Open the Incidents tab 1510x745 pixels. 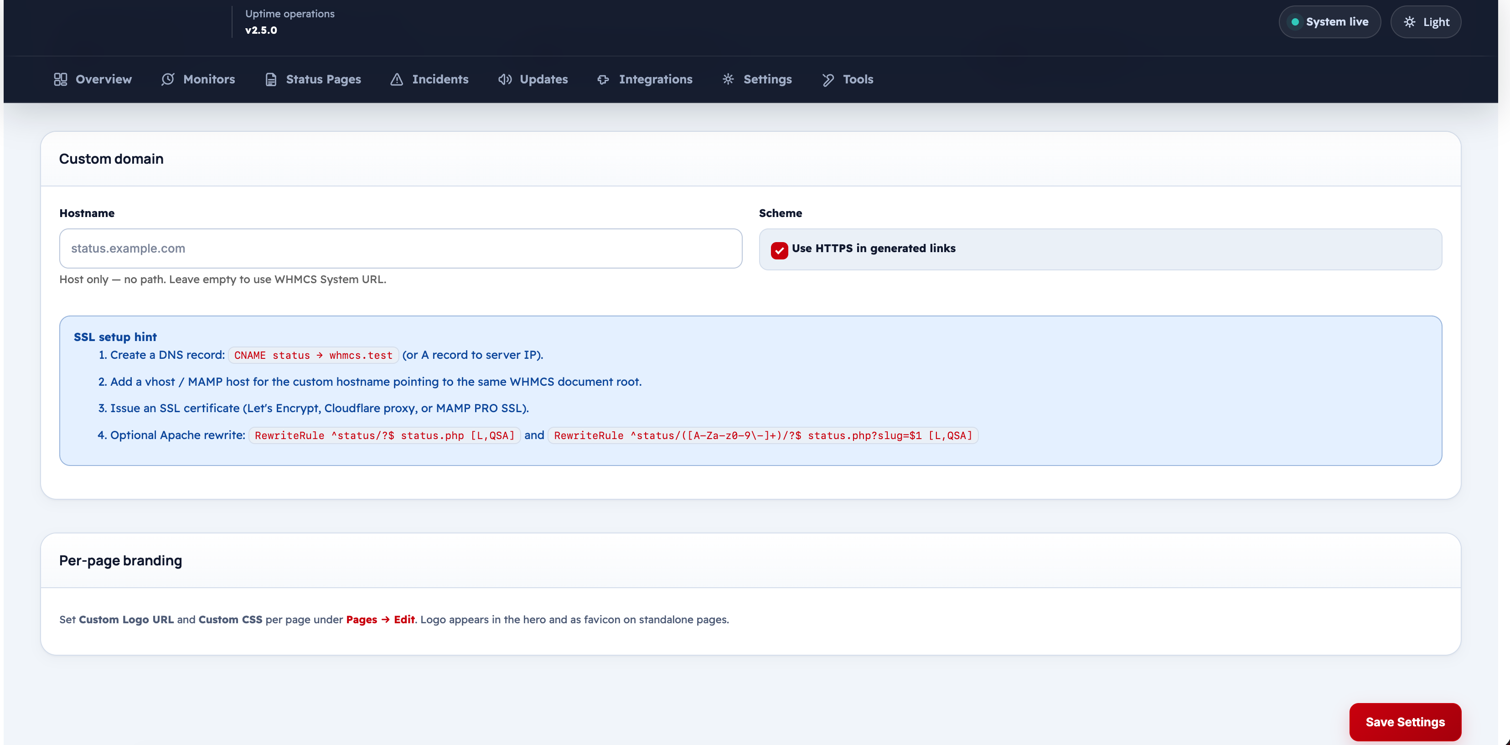pos(429,79)
